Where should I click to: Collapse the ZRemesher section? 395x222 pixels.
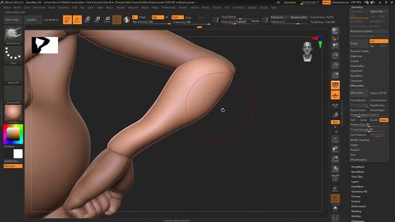click(x=357, y=86)
